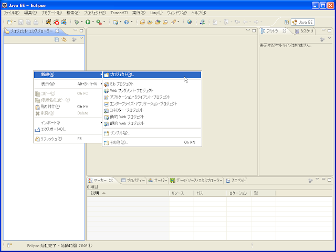Click the Tomcat start icon
This screenshot has height=252, width=336.
(48, 22)
